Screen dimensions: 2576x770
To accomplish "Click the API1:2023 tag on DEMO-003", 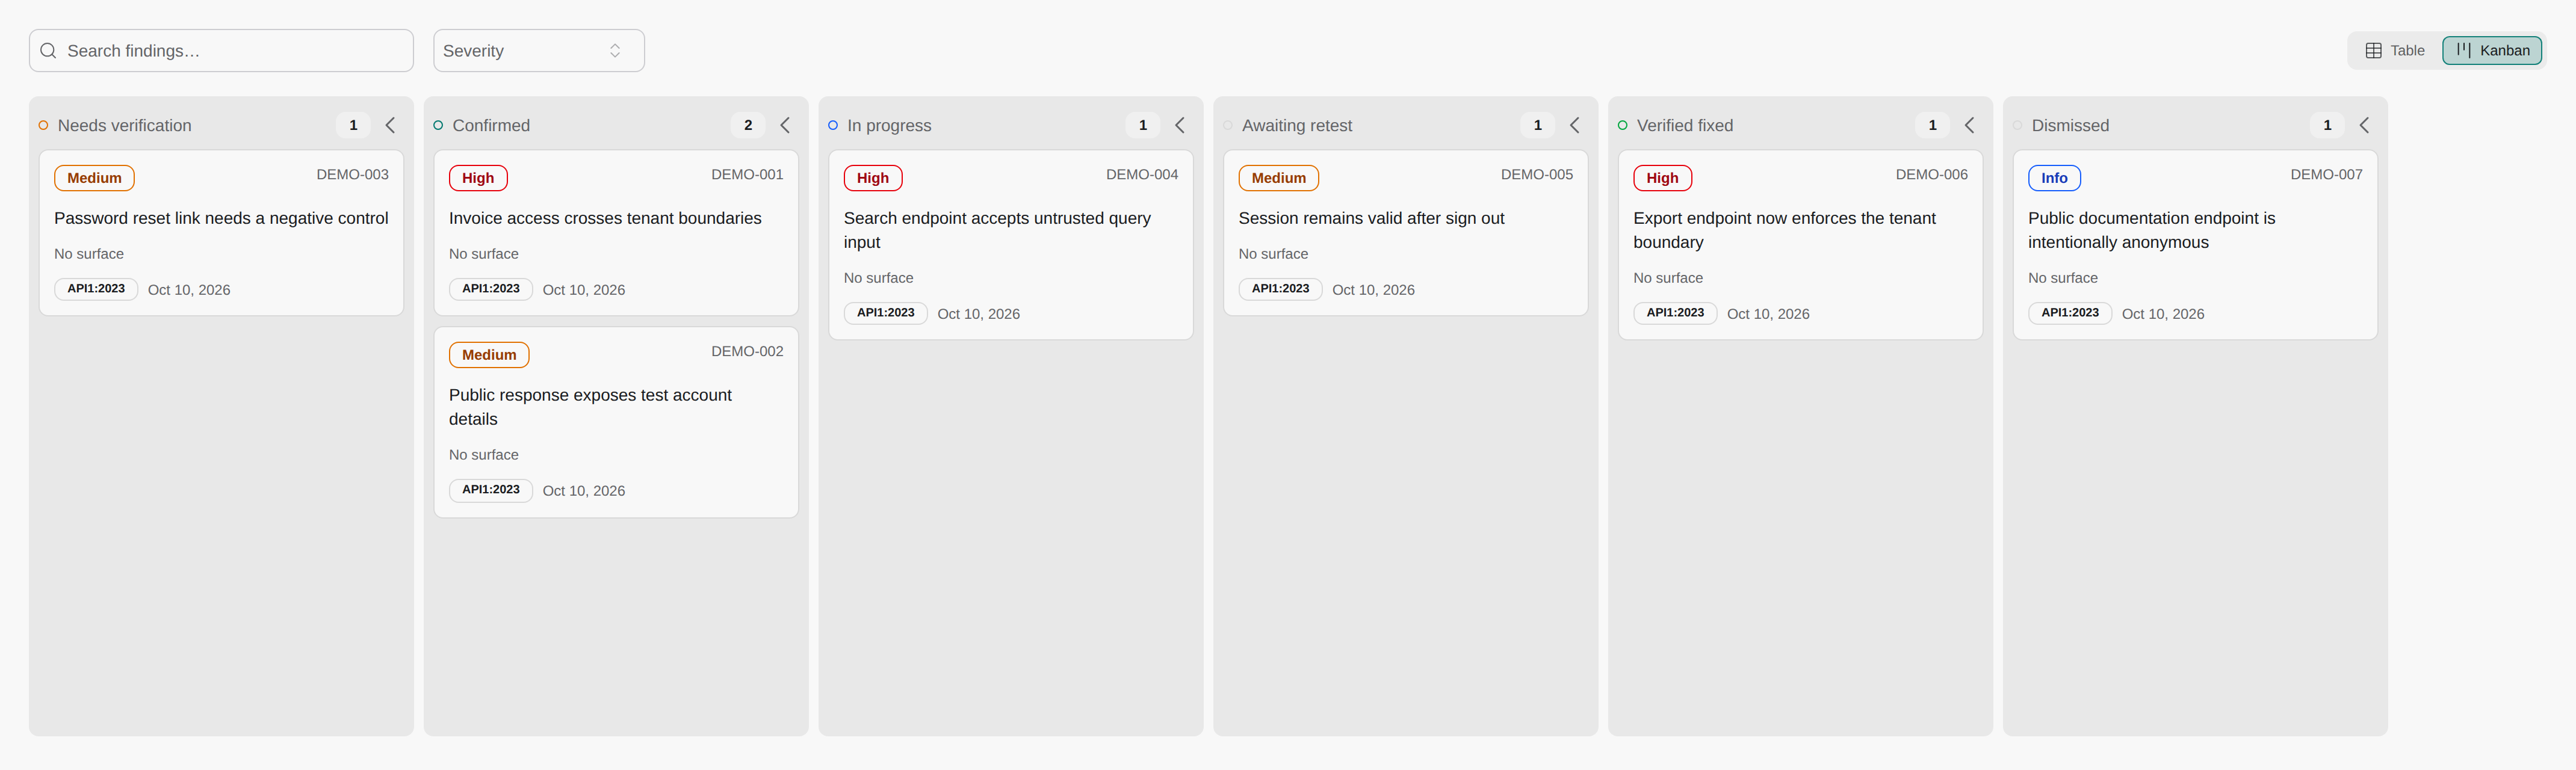I will pyautogui.click(x=96, y=289).
